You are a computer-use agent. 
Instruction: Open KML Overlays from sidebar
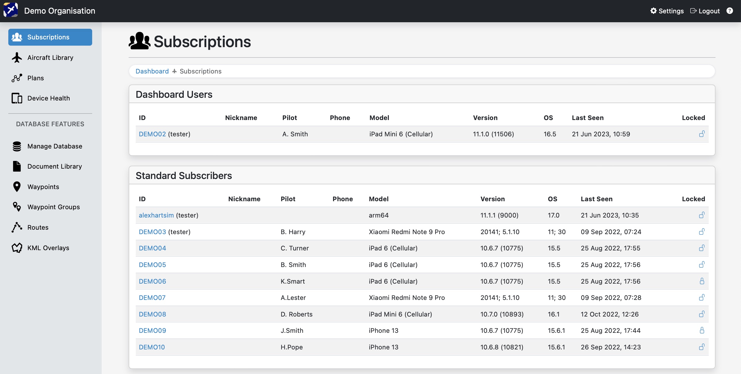click(x=50, y=248)
